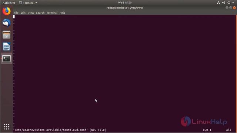This screenshot has width=237, height=133.
Task: Open the volume speaker icon
Action: [224, 3]
